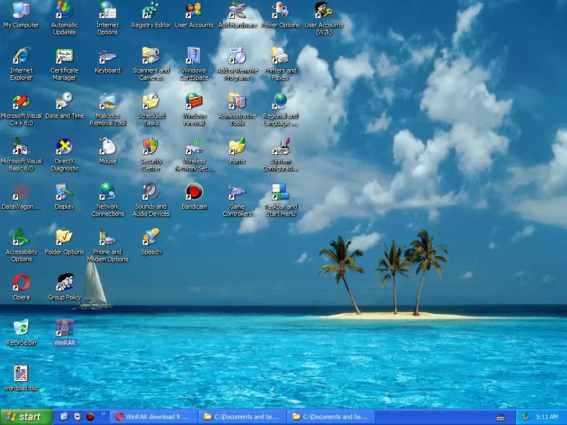Click the media player quick launch icon
This screenshot has height=425, width=567.
pos(78,417)
